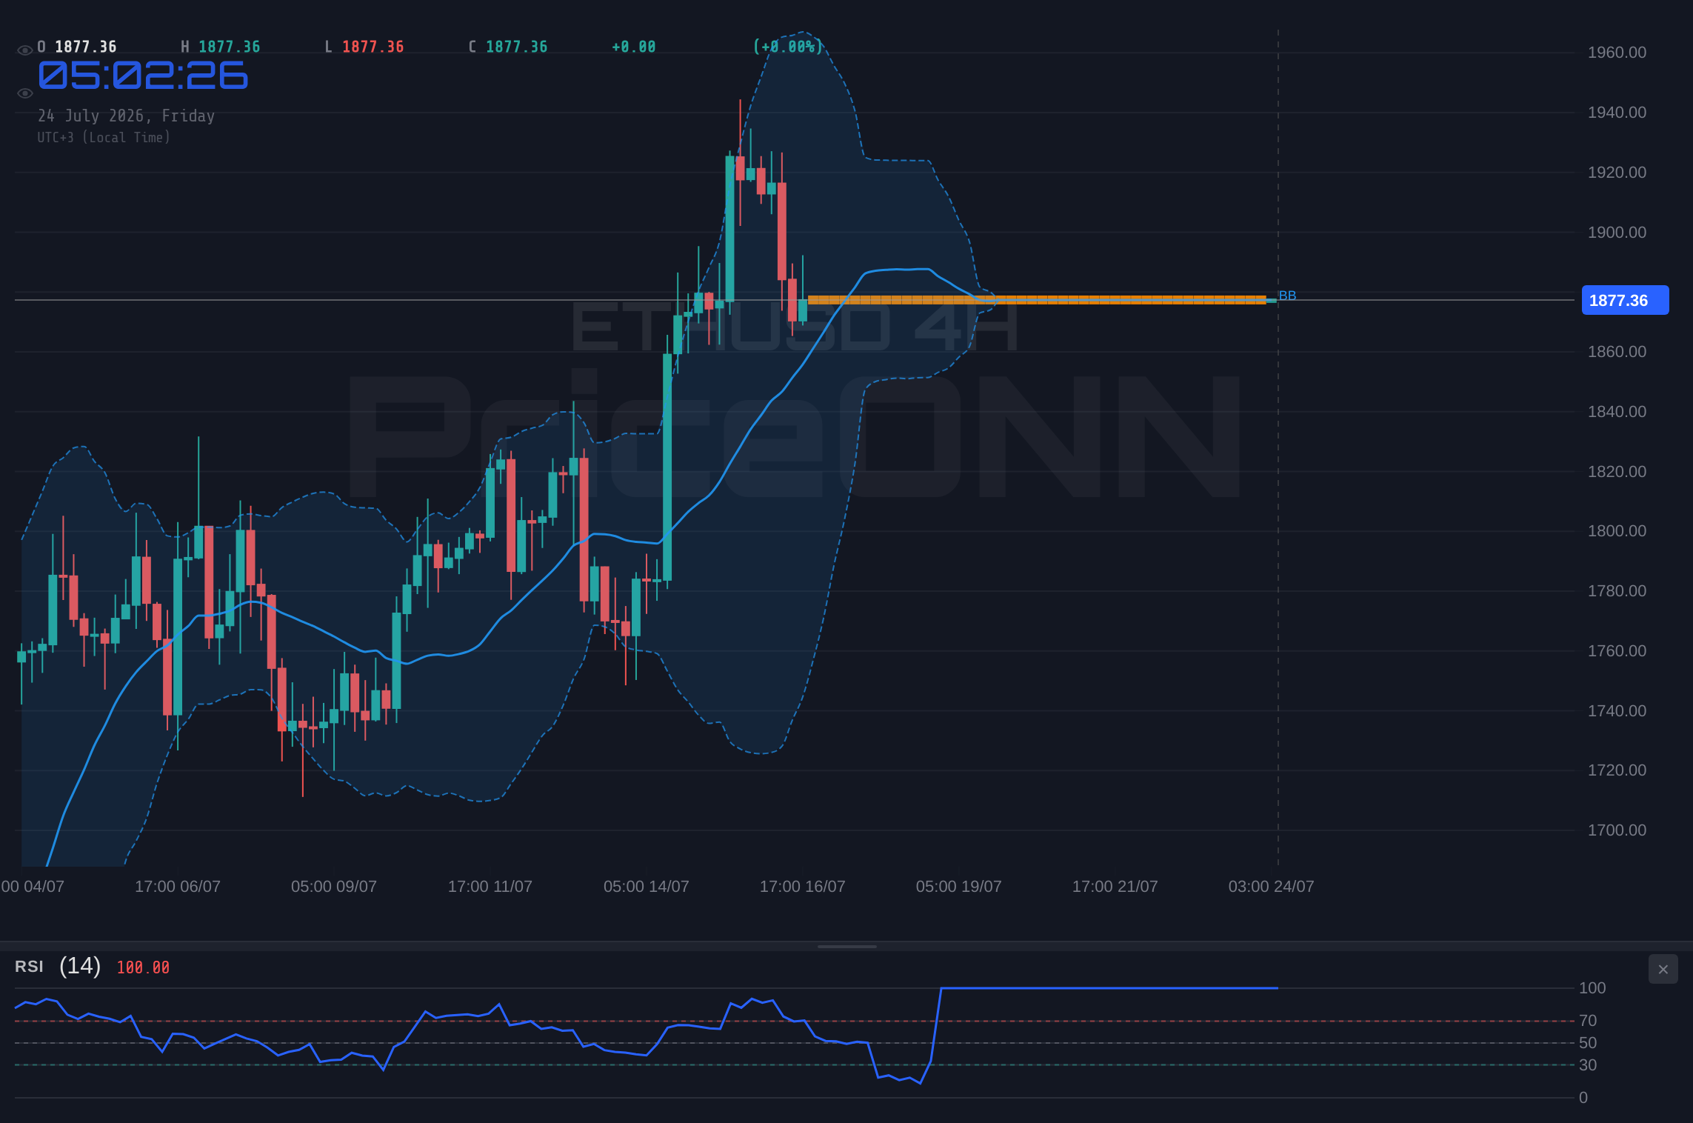
Task: Click the 1720.00 price axis label
Action: pos(1617,770)
